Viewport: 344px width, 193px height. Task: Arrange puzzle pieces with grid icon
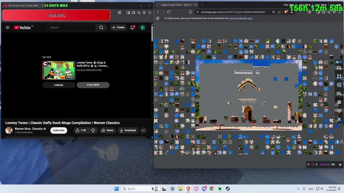pos(339,102)
